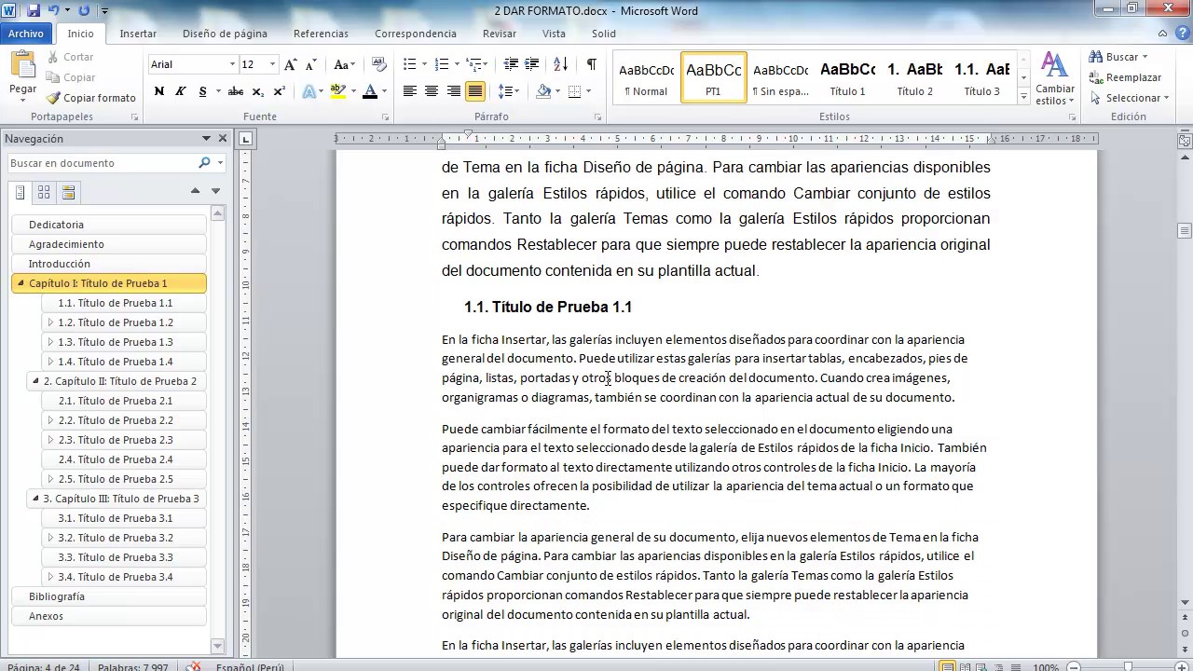Image resolution: width=1193 pixels, height=671 pixels.
Task: Click the numbered list icon
Action: coord(442,64)
